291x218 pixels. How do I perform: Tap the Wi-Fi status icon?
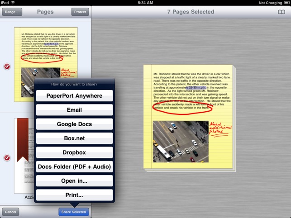pos(13,3)
